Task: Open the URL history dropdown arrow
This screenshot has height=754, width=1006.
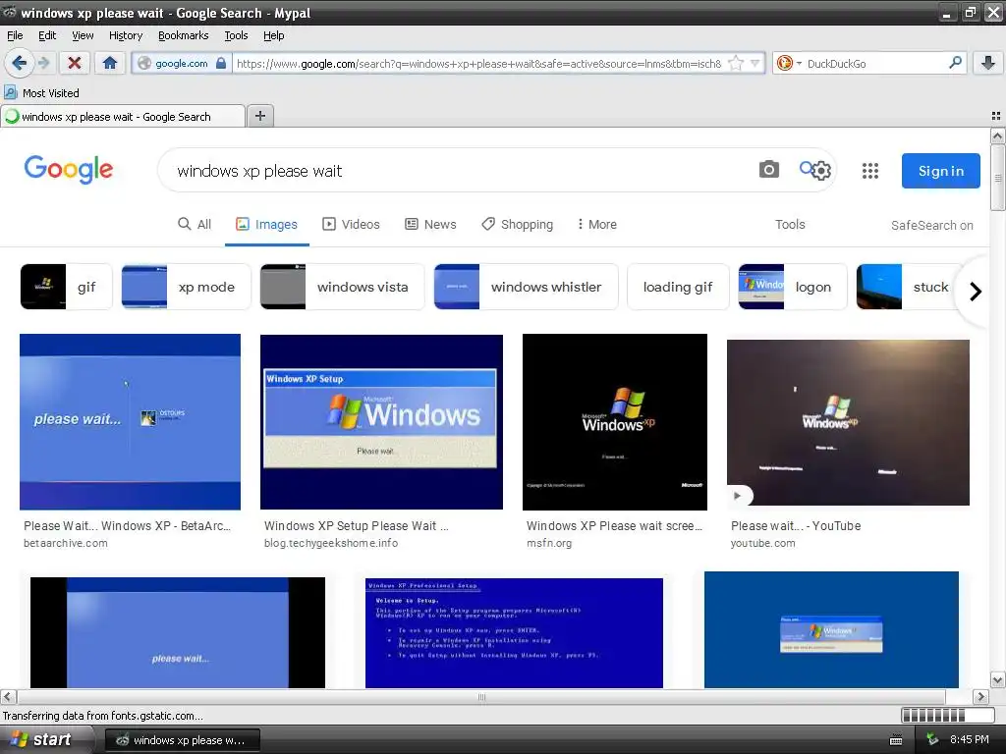Action: point(755,63)
